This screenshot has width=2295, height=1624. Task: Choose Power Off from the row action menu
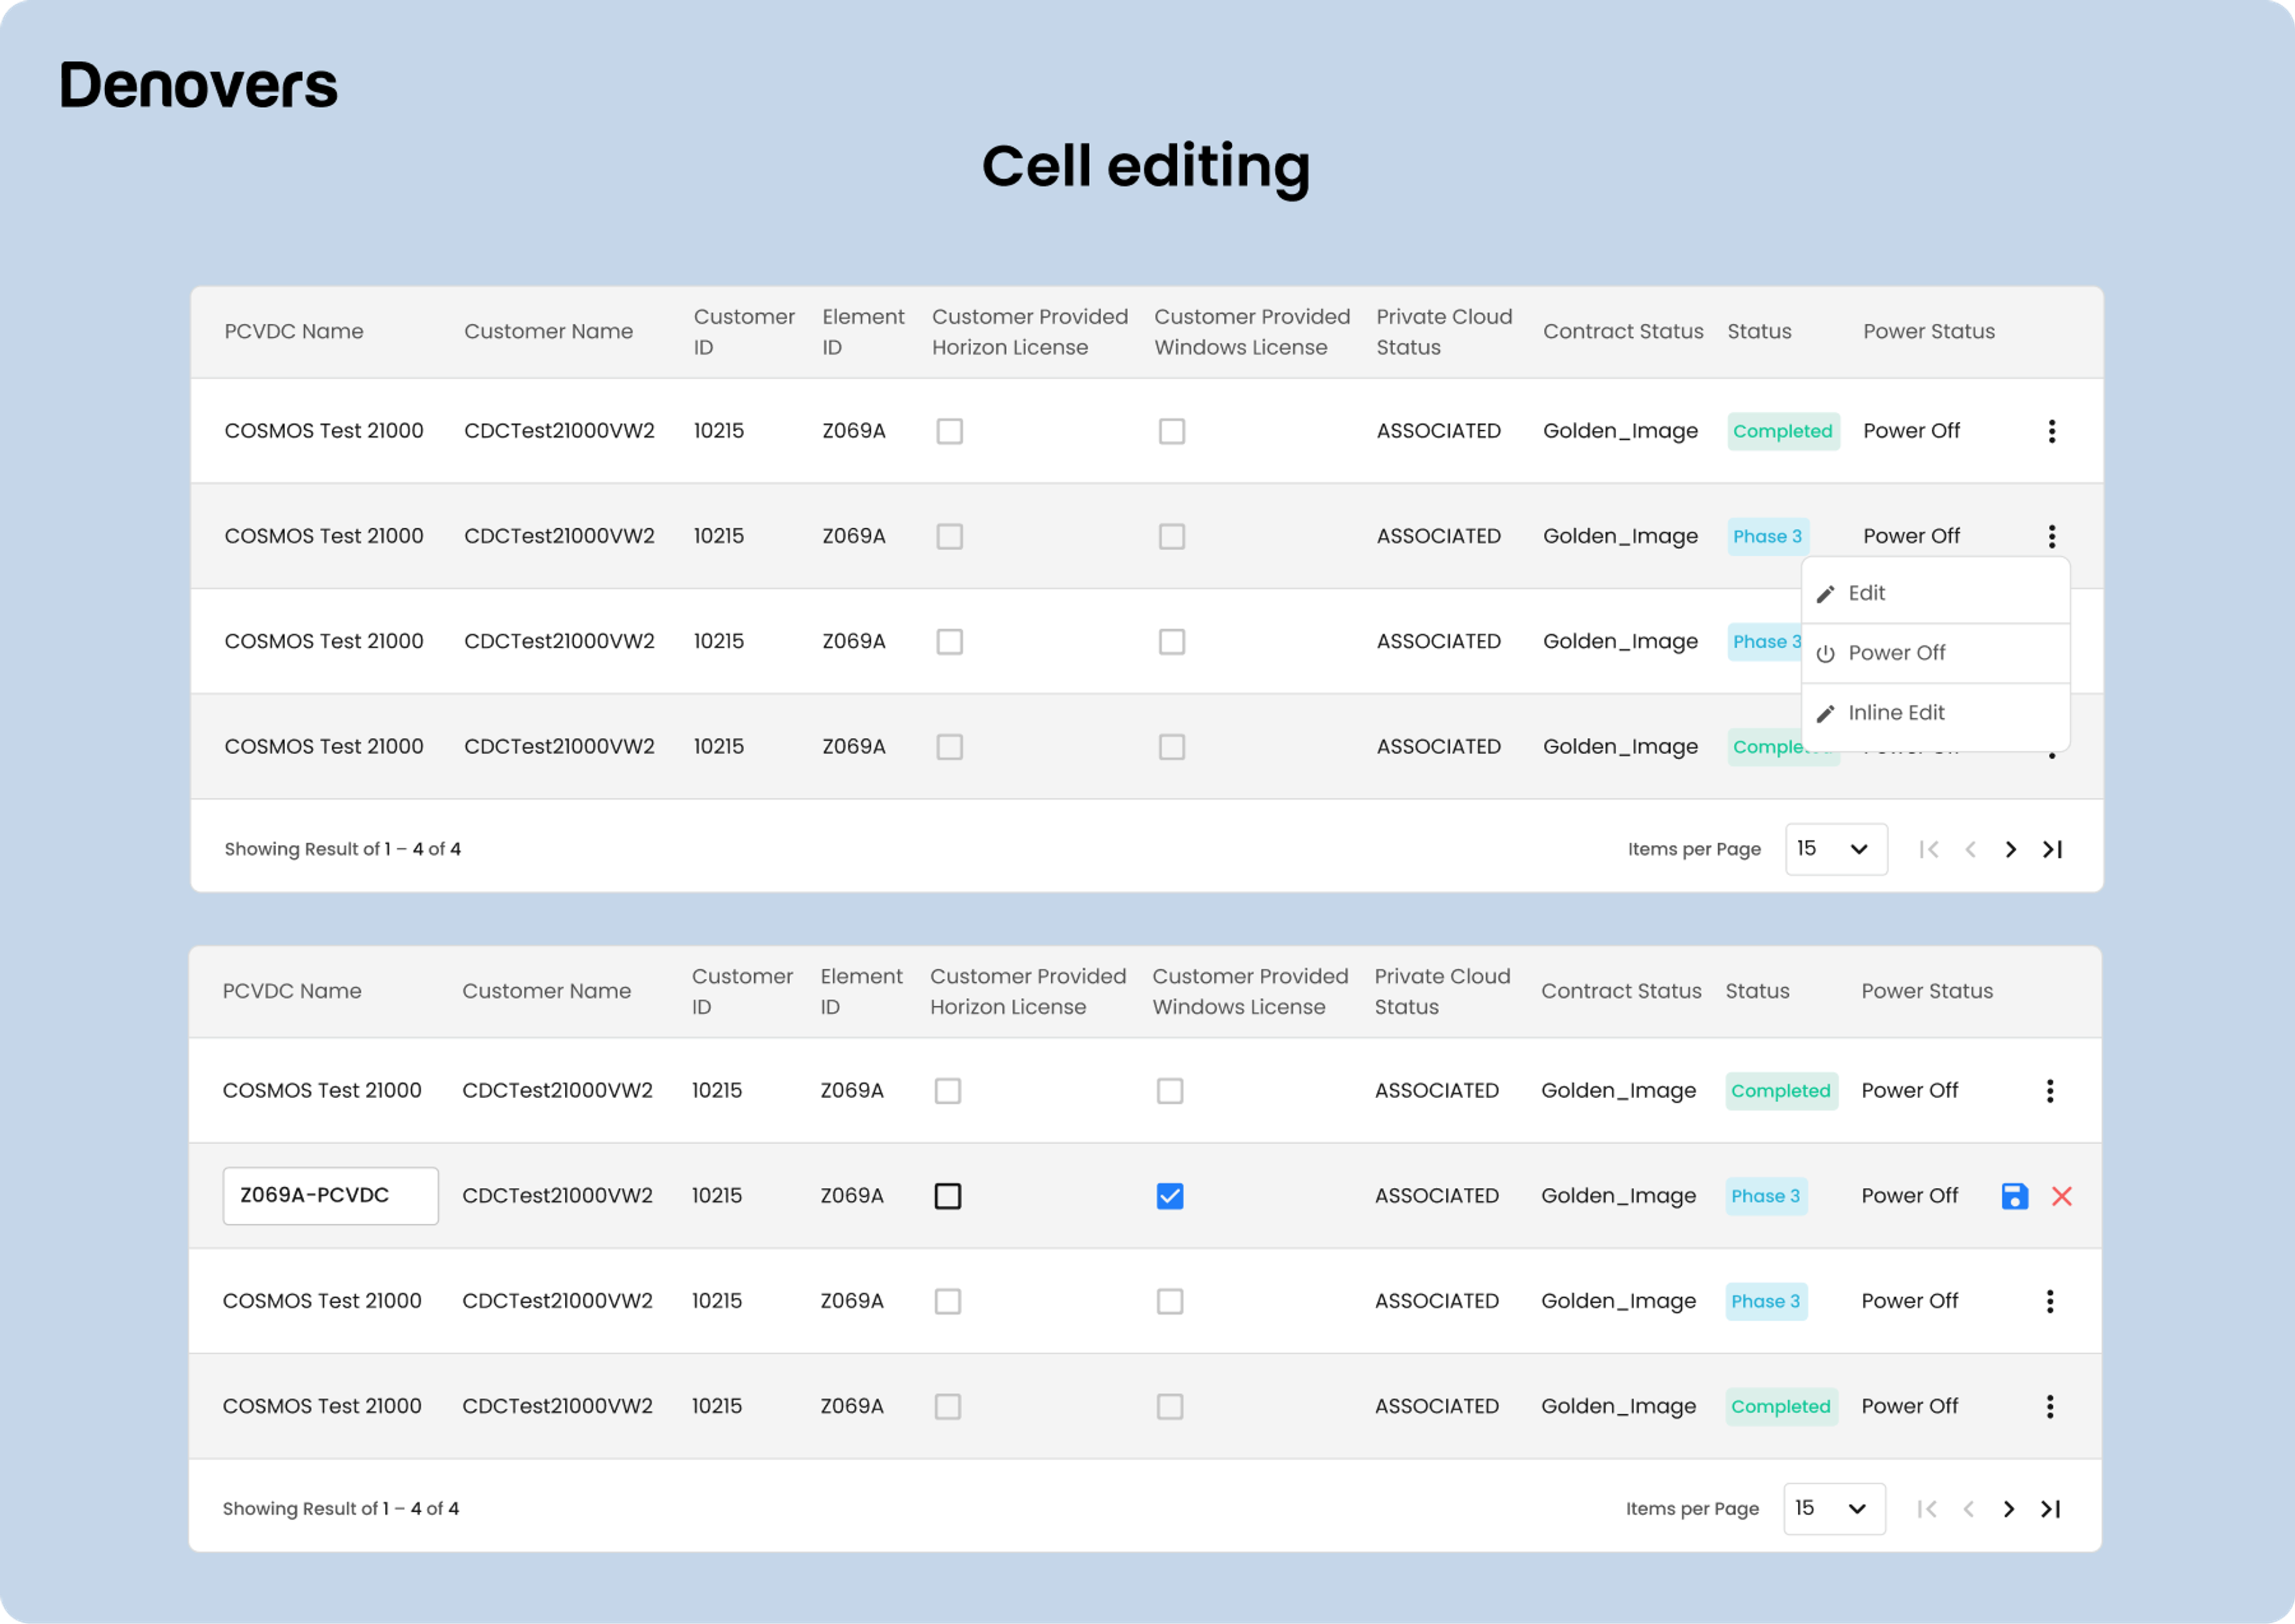(x=1935, y=653)
